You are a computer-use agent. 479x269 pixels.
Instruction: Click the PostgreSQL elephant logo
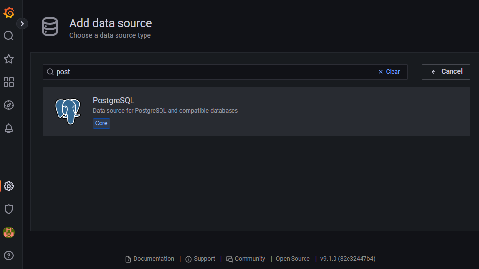click(x=68, y=111)
